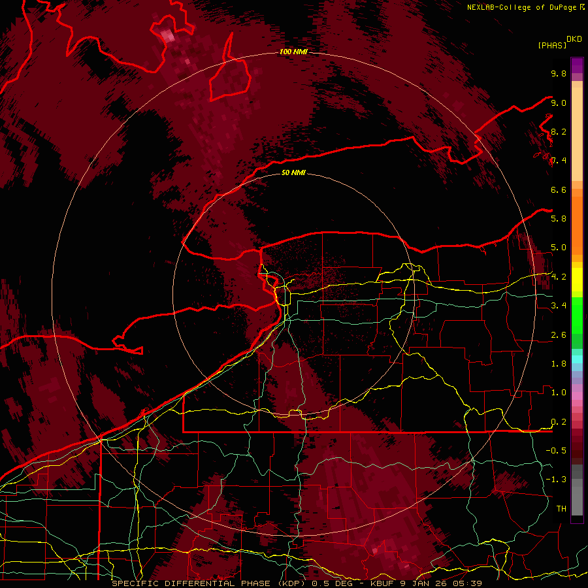Click the 5.0 color scale value

point(559,248)
